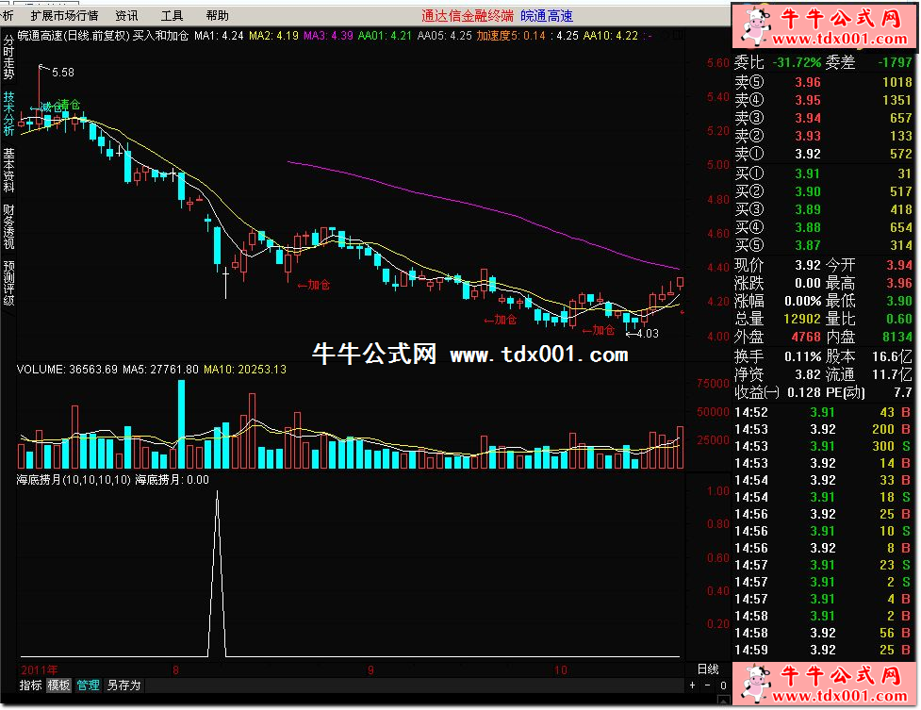Viewport: 921px width, 710px height.
Task: Click the 量比 0.60 value
Action: click(x=899, y=319)
